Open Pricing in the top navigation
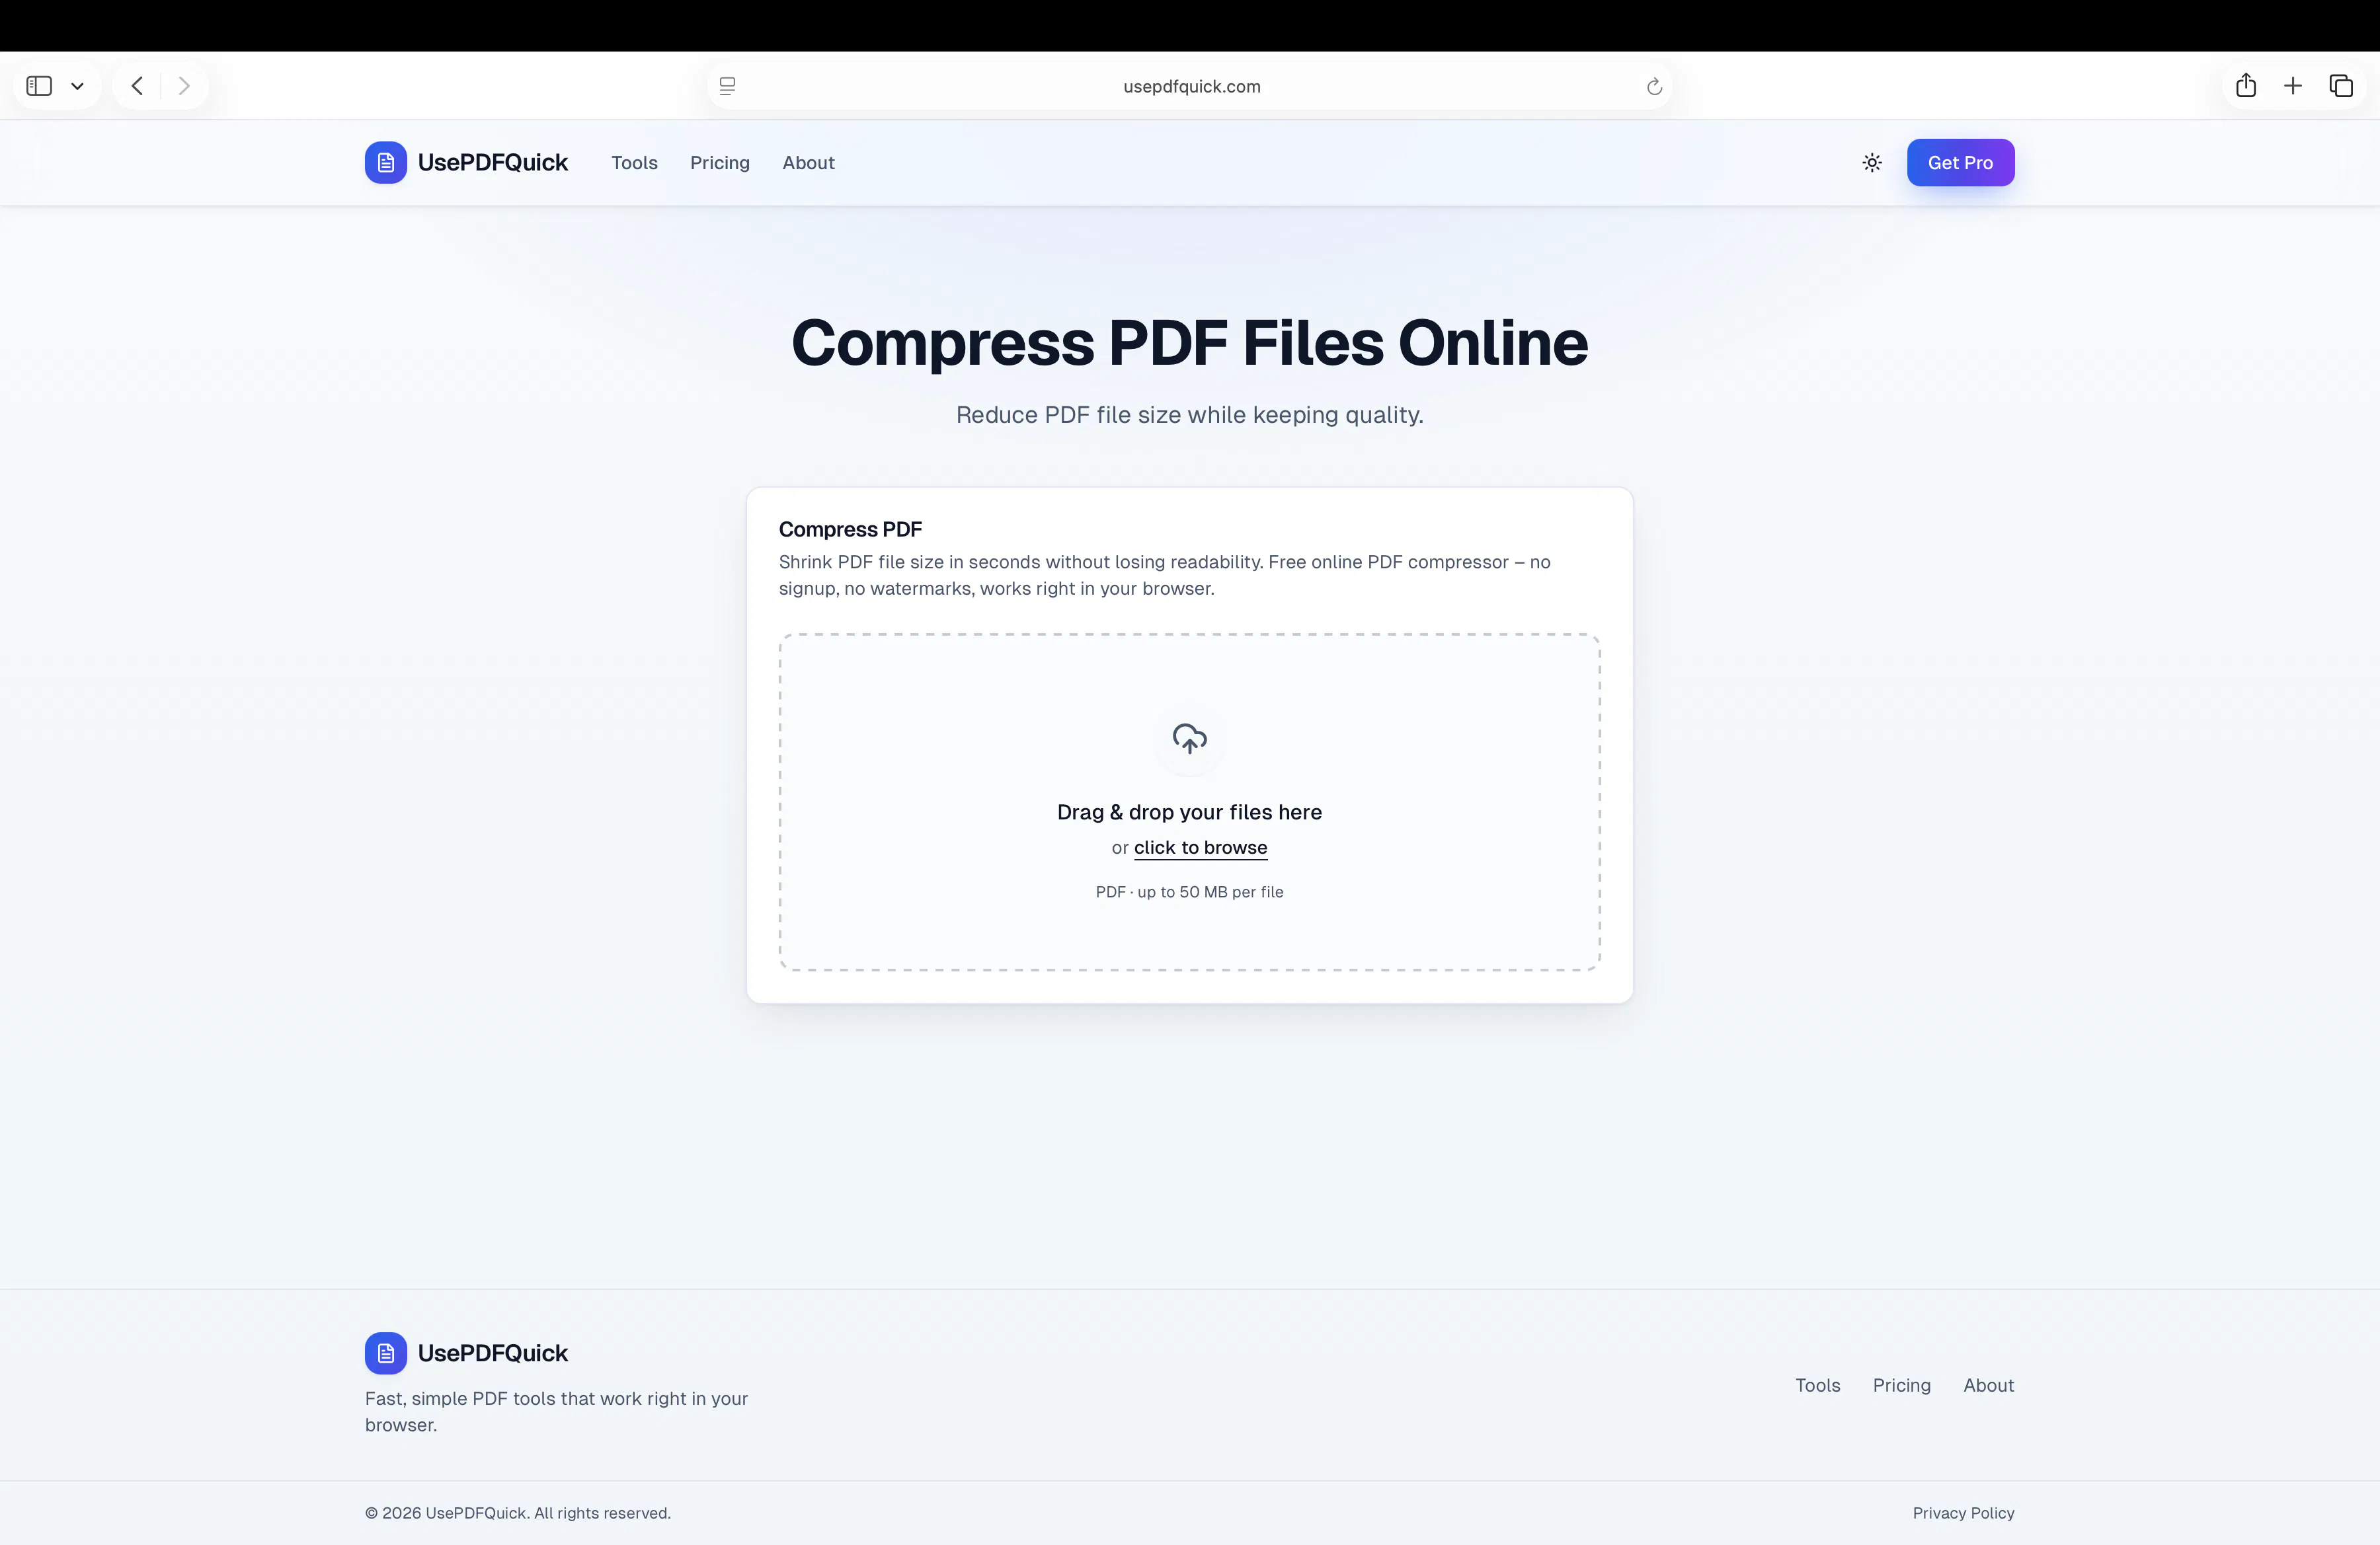Viewport: 2380px width, 1545px height. [x=720, y=163]
